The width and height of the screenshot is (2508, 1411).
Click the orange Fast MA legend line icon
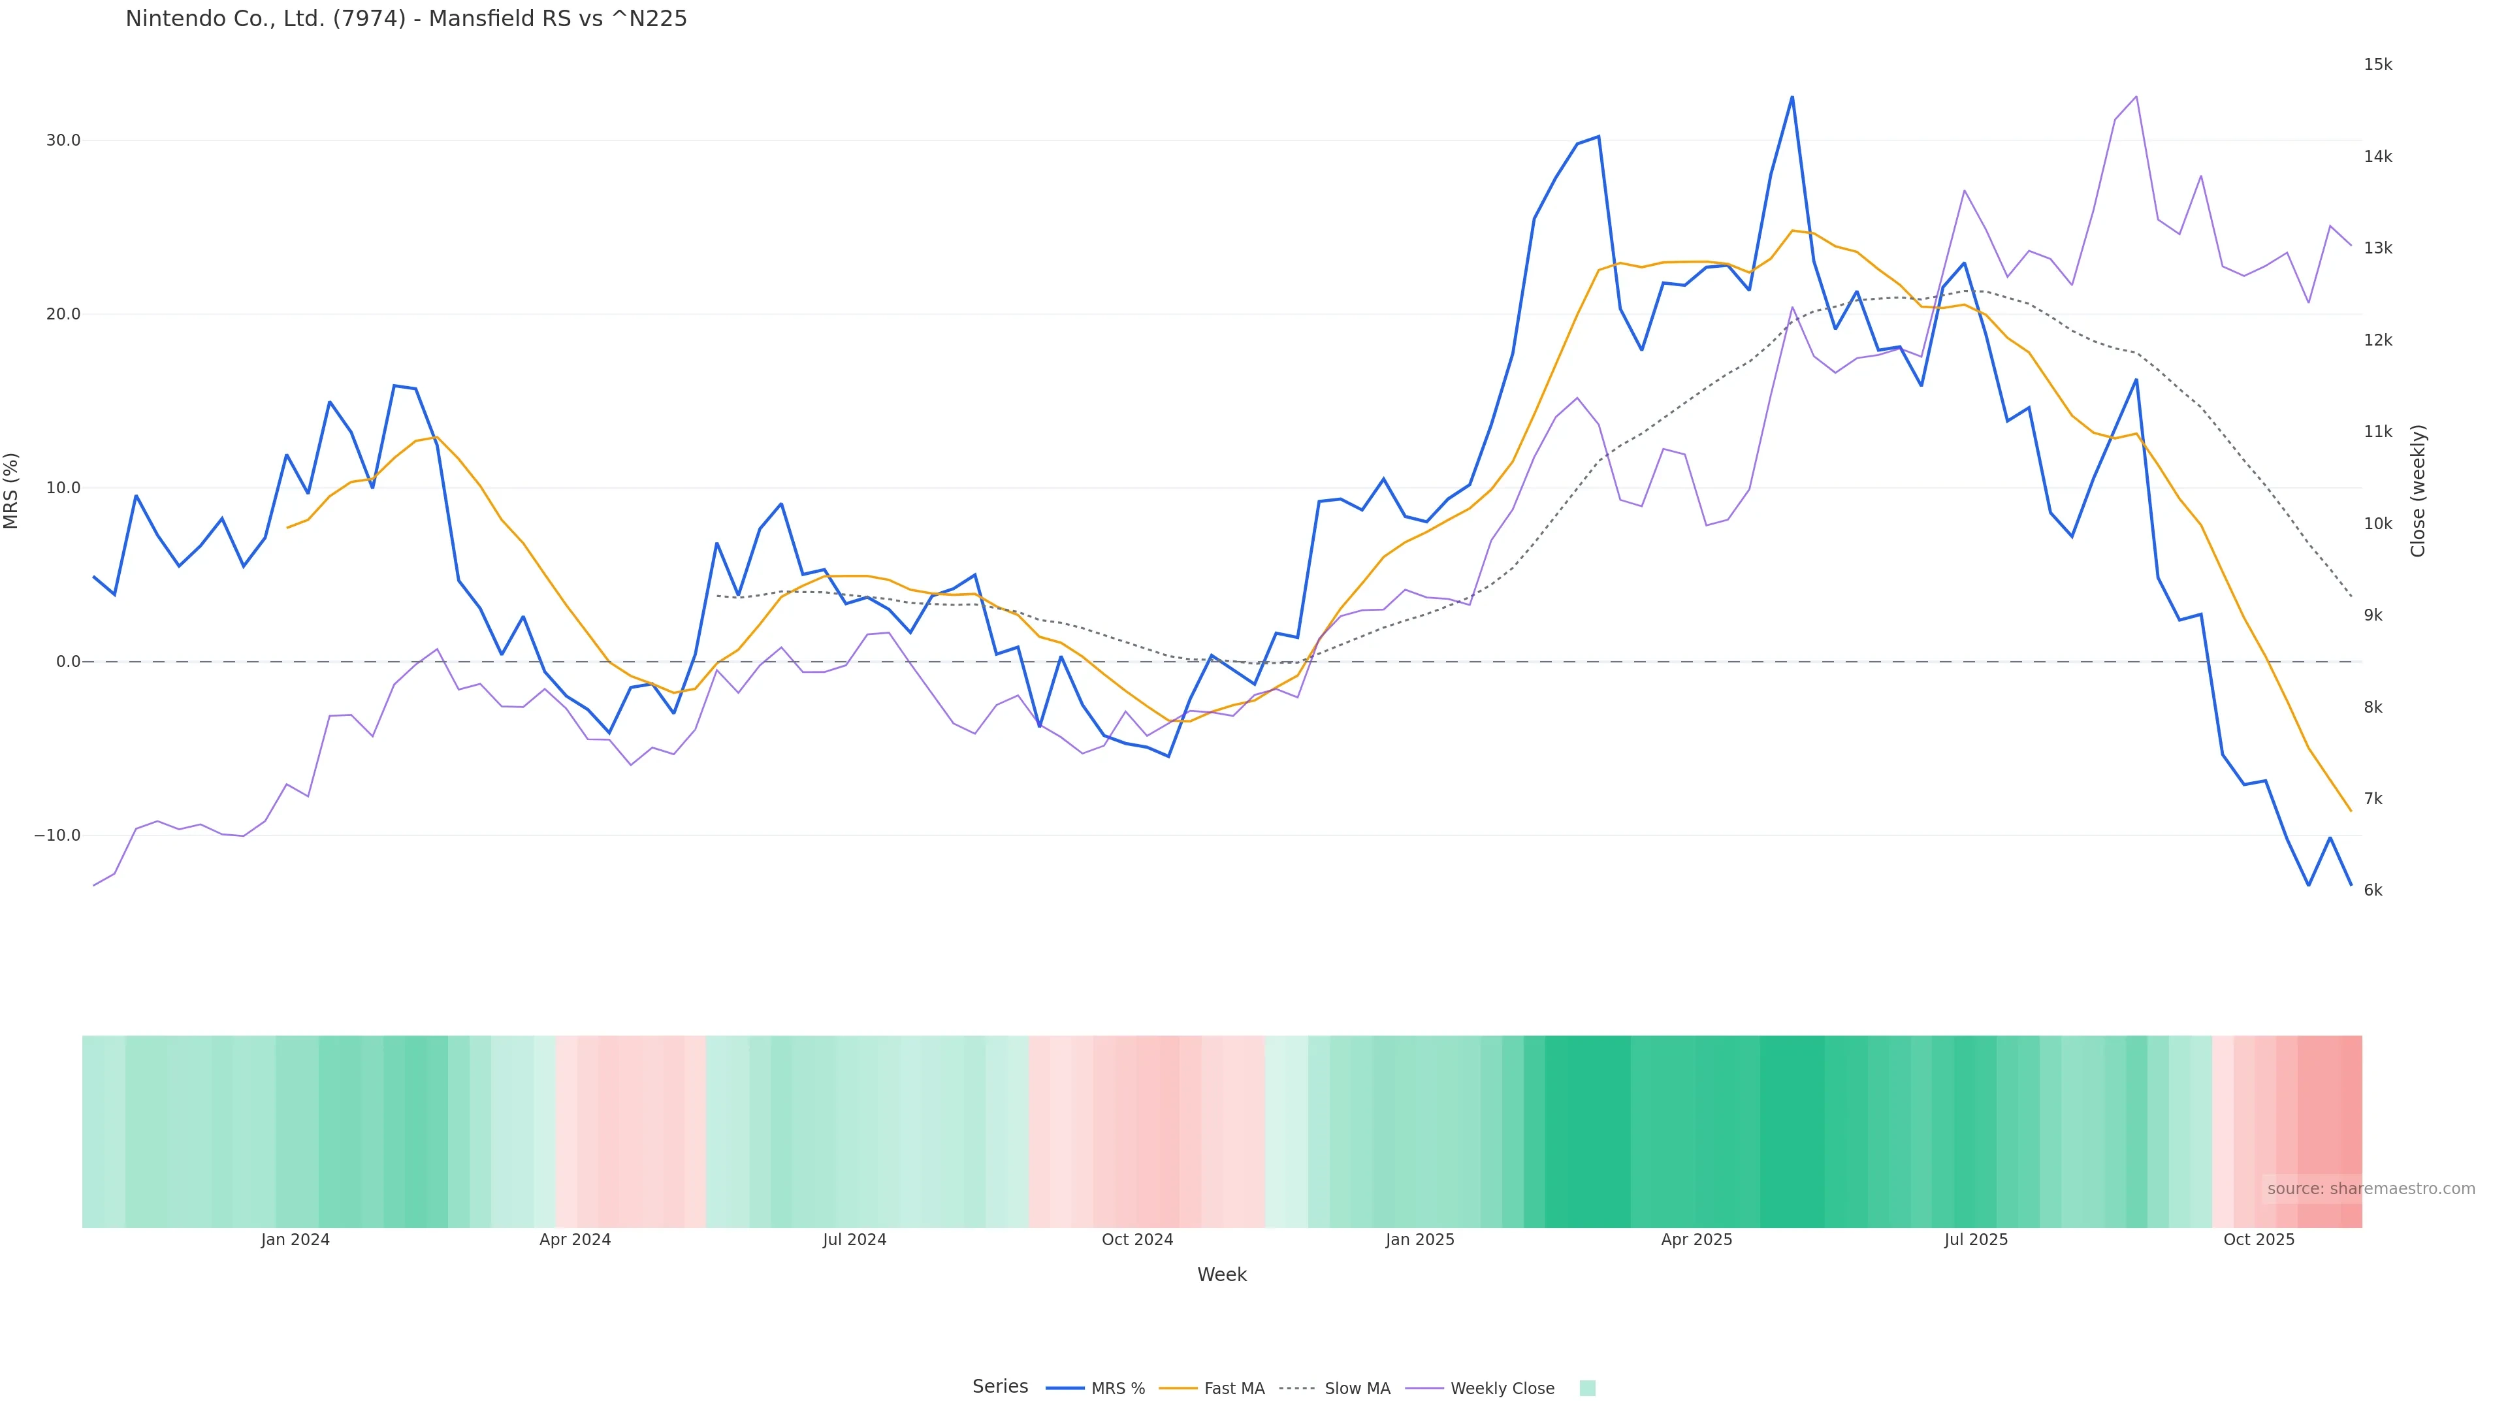pyautogui.click(x=1178, y=1389)
